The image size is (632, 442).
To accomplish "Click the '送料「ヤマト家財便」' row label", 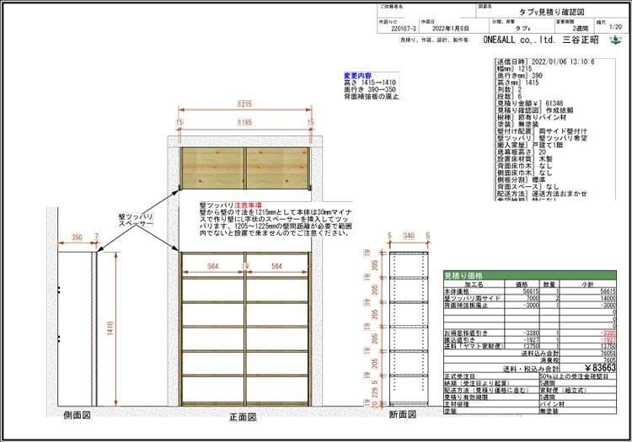I will point(474,346).
